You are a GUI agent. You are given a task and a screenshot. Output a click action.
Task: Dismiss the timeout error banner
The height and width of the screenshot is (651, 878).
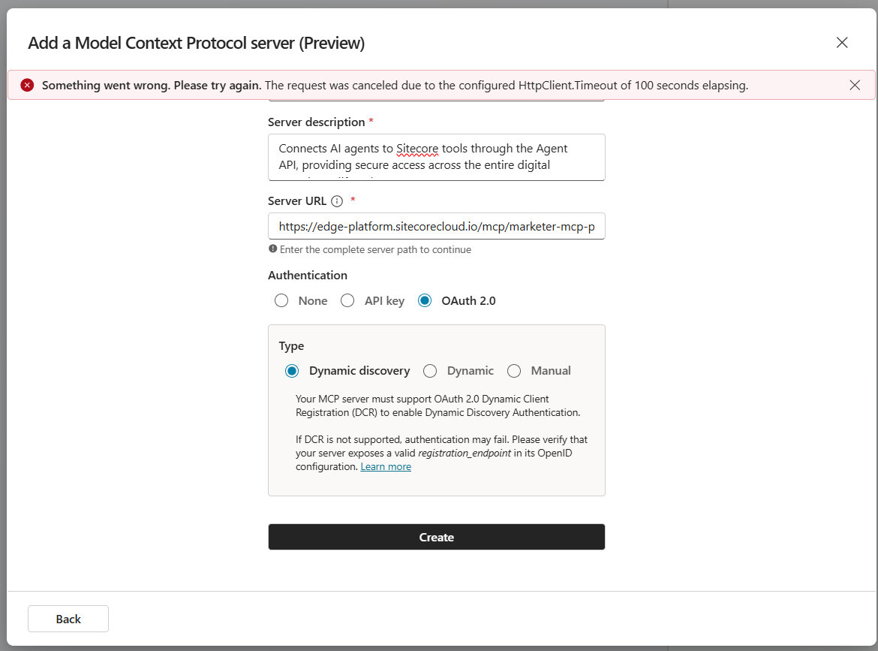(x=855, y=85)
